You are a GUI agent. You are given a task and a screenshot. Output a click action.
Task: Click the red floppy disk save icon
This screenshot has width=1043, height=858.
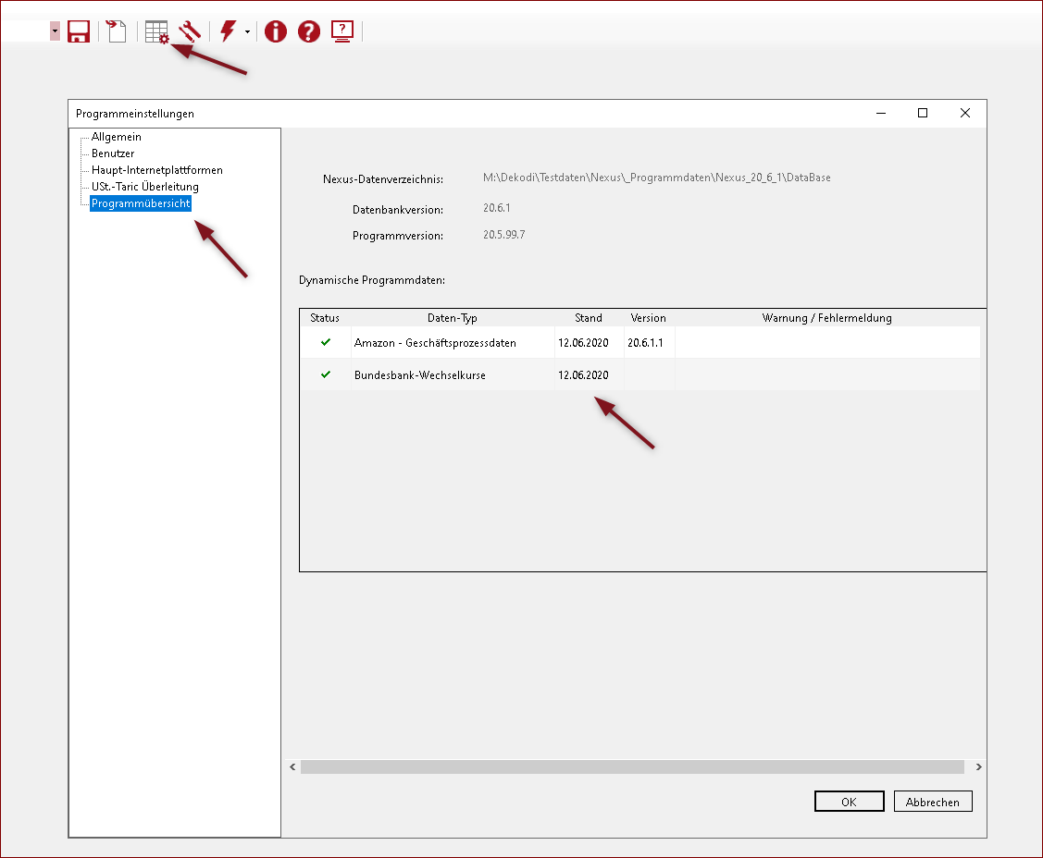pos(79,31)
